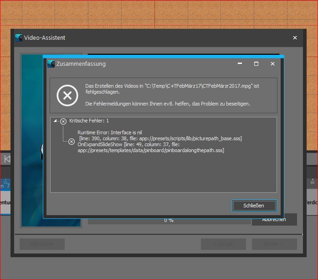Select the Kritische Fehler: 1 label

[x=89, y=121]
